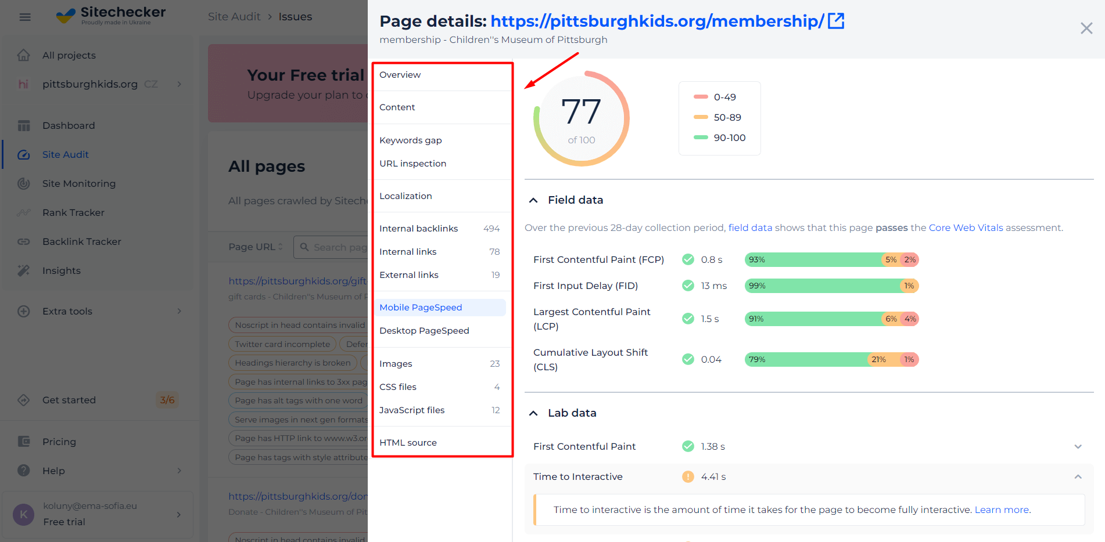This screenshot has width=1105, height=542.
Task: Click the 77 of 100 score gauge
Action: [x=581, y=119]
